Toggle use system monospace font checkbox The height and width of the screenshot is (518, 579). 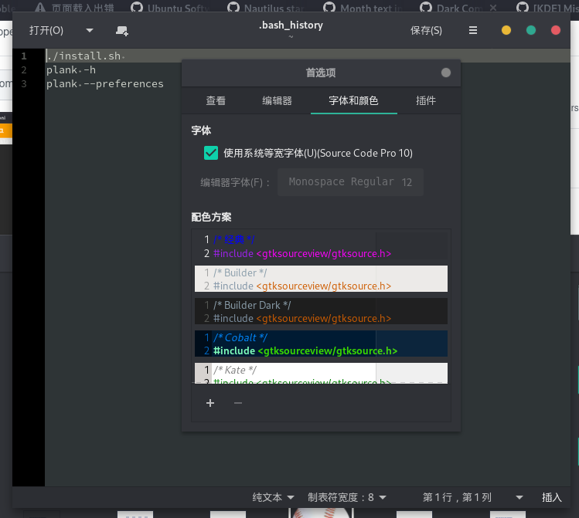pyautogui.click(x=211, y=153)
